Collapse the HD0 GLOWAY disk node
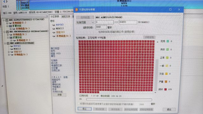The width and height of the screenshot is (203, 114). click(4, 20)
